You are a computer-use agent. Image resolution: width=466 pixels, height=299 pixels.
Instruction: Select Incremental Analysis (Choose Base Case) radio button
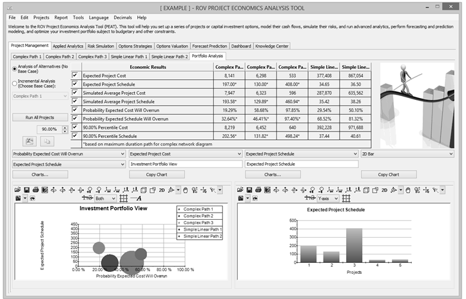[x=14, y=84]
